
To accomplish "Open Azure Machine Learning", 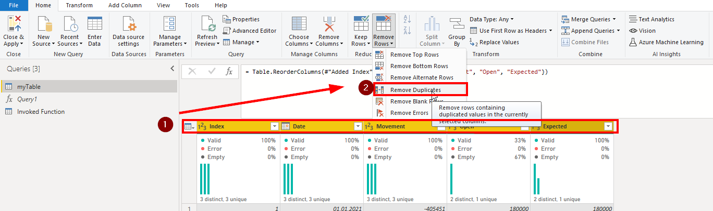I will 666,42.
